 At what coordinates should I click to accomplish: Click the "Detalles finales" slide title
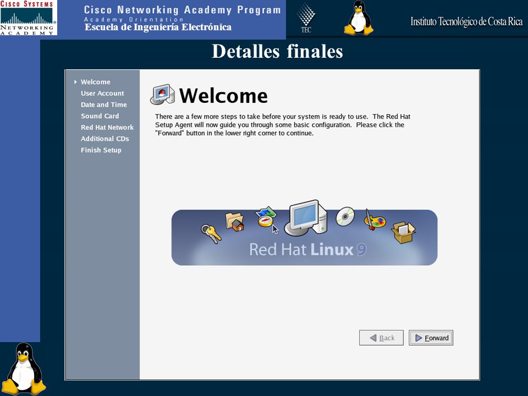pyautogui.click(x=277, y=52)
